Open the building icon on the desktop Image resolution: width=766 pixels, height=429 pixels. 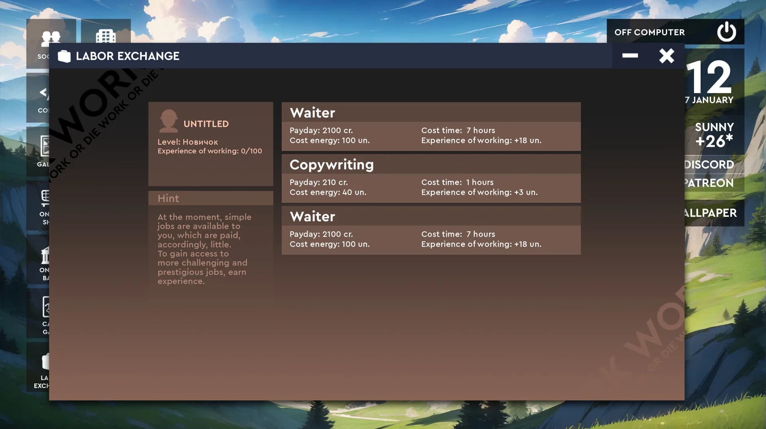point(106,36)
